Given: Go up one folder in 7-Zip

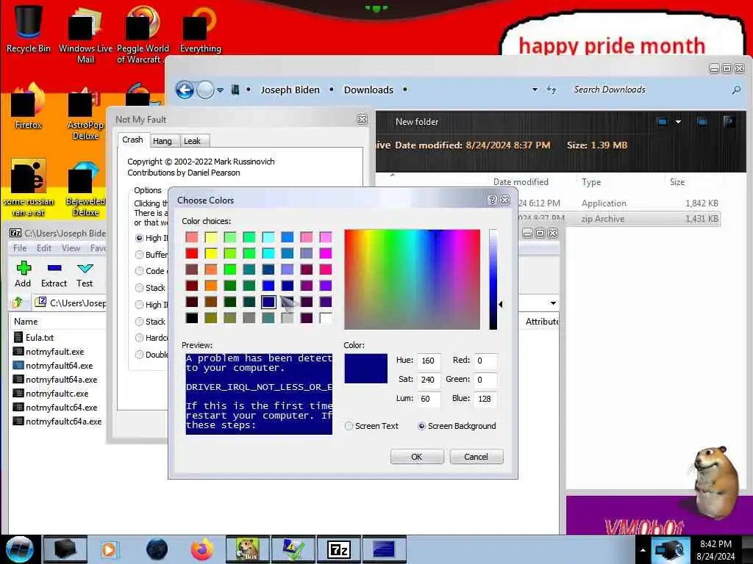Looking at the screenshot, I should coord(18,303).
